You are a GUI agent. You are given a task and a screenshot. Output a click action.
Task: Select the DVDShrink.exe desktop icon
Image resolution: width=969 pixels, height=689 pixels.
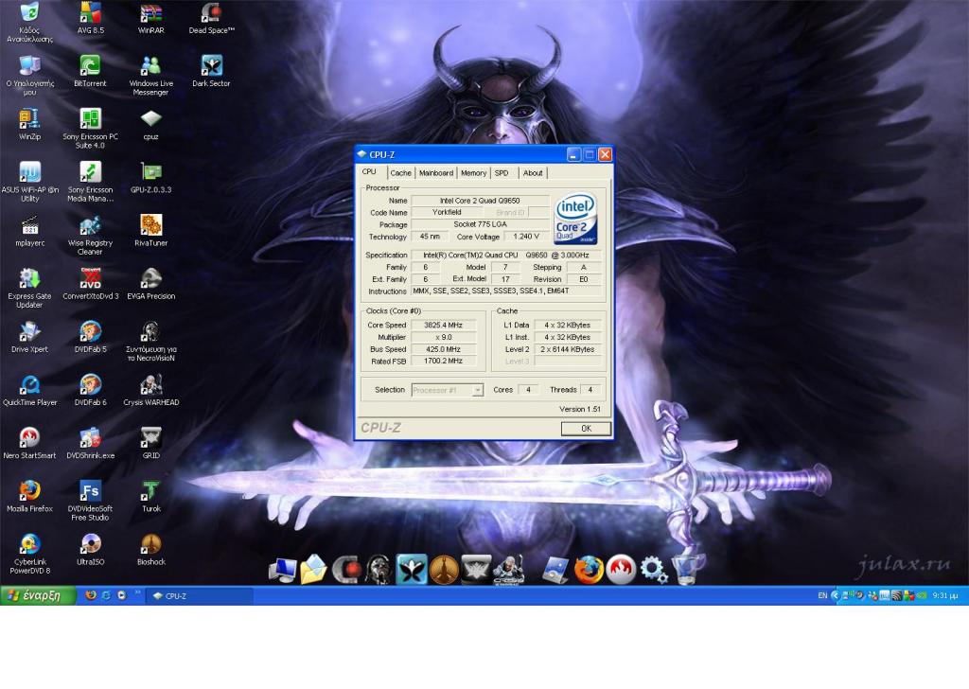90,442
